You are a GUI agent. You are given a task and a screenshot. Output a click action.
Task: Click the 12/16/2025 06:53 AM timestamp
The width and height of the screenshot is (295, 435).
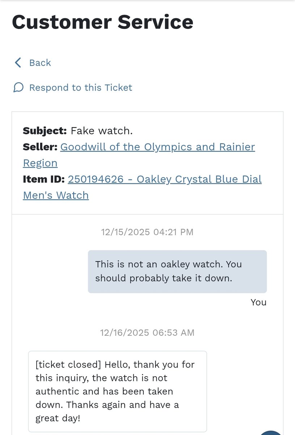click(147, 332)
